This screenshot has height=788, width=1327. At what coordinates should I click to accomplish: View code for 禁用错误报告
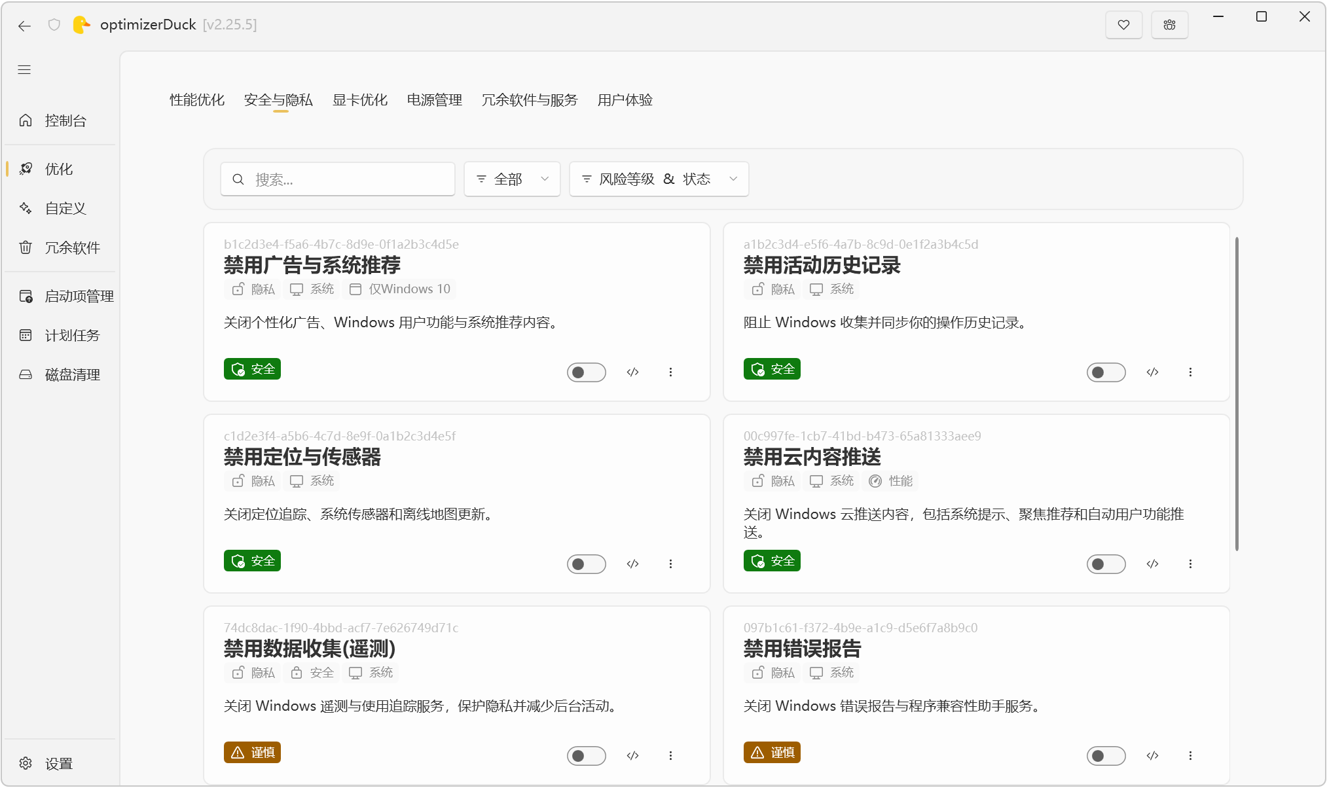point(1153,756)
